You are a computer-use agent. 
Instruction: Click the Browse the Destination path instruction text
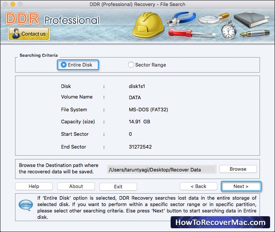(x=58, y=168)
